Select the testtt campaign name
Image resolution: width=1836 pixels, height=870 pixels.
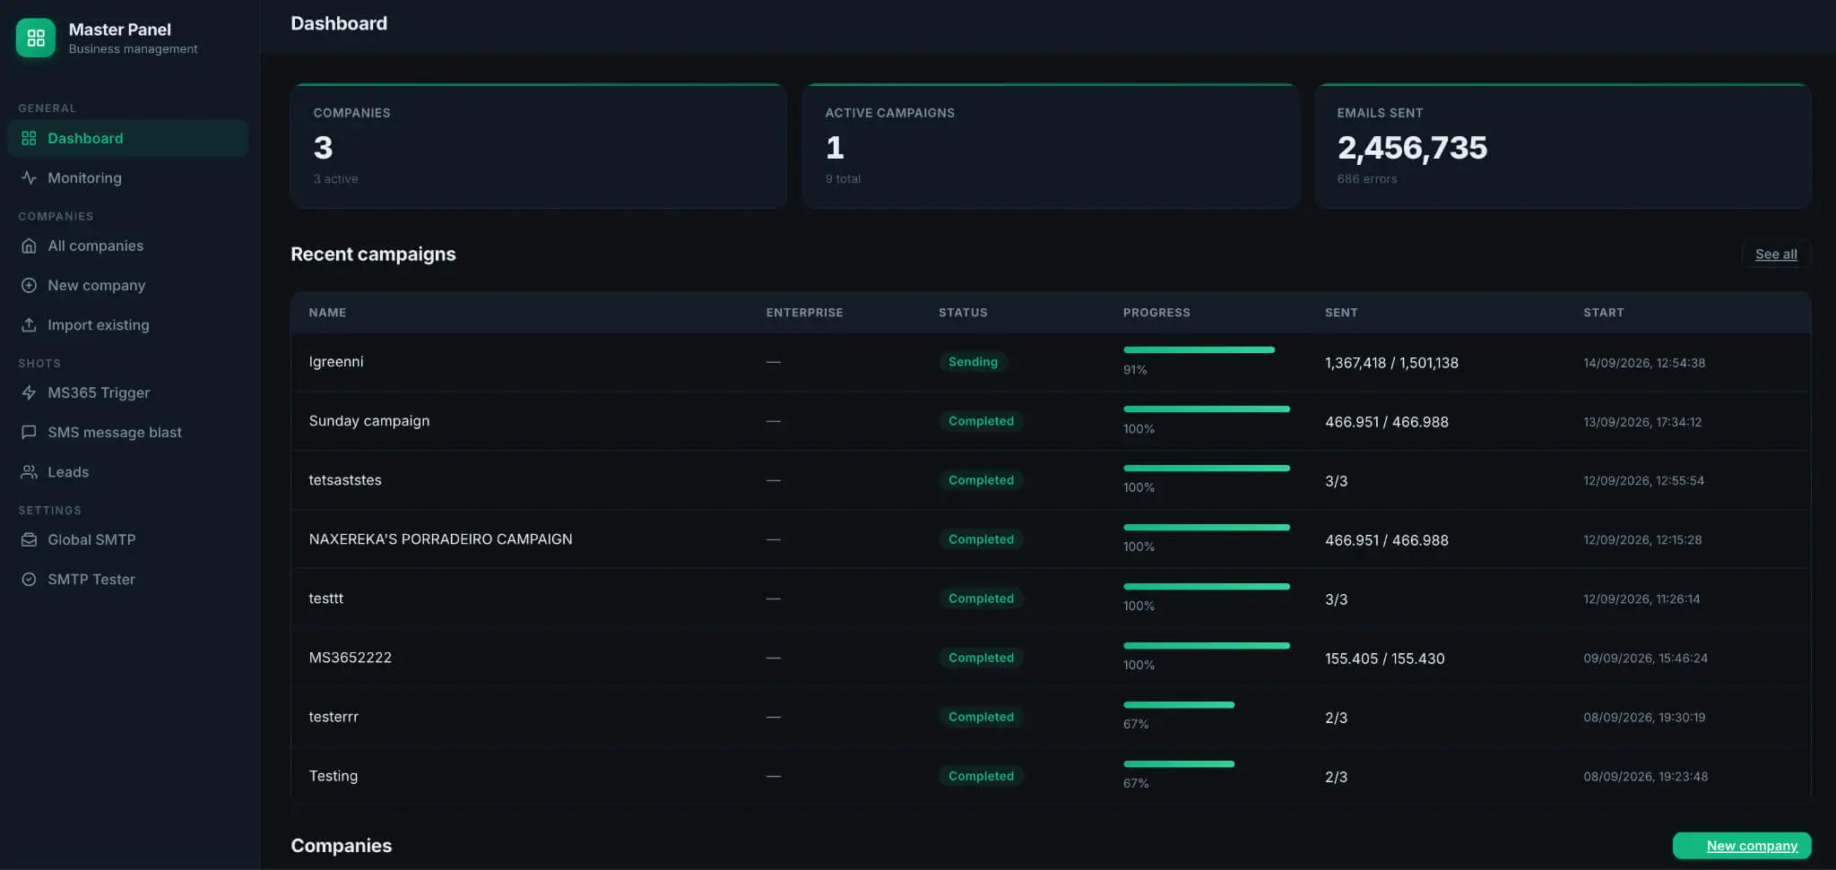click(326, 598)
